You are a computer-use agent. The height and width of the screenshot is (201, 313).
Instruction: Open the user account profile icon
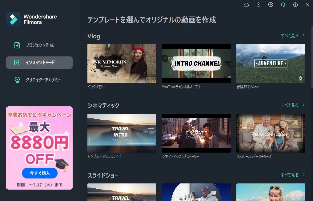259,5
